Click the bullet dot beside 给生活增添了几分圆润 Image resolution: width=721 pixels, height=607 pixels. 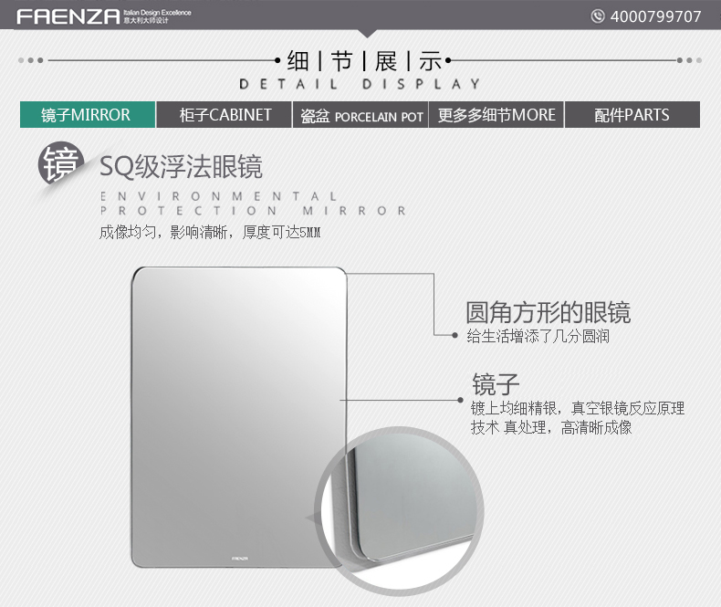pos(455,335)
